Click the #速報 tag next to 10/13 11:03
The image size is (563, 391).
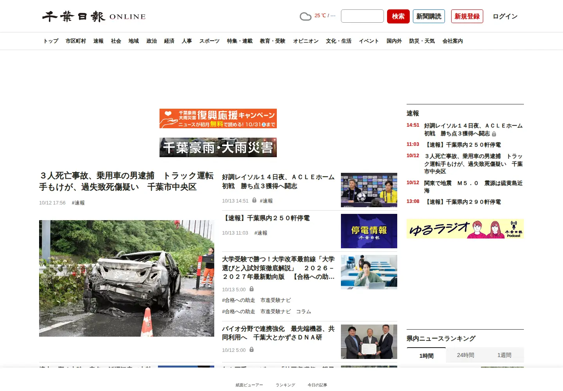click(261, 233)
